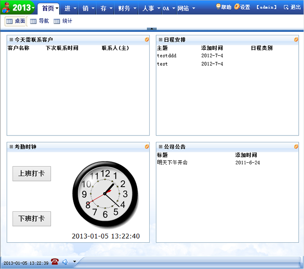Open the testddd schedule entry

coord(167,56)
